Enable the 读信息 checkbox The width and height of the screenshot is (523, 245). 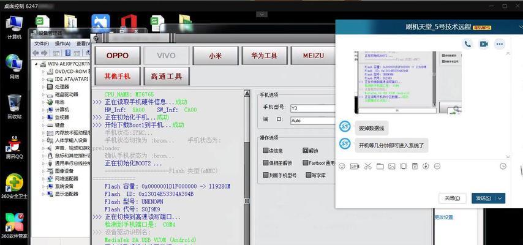(266, 151)
